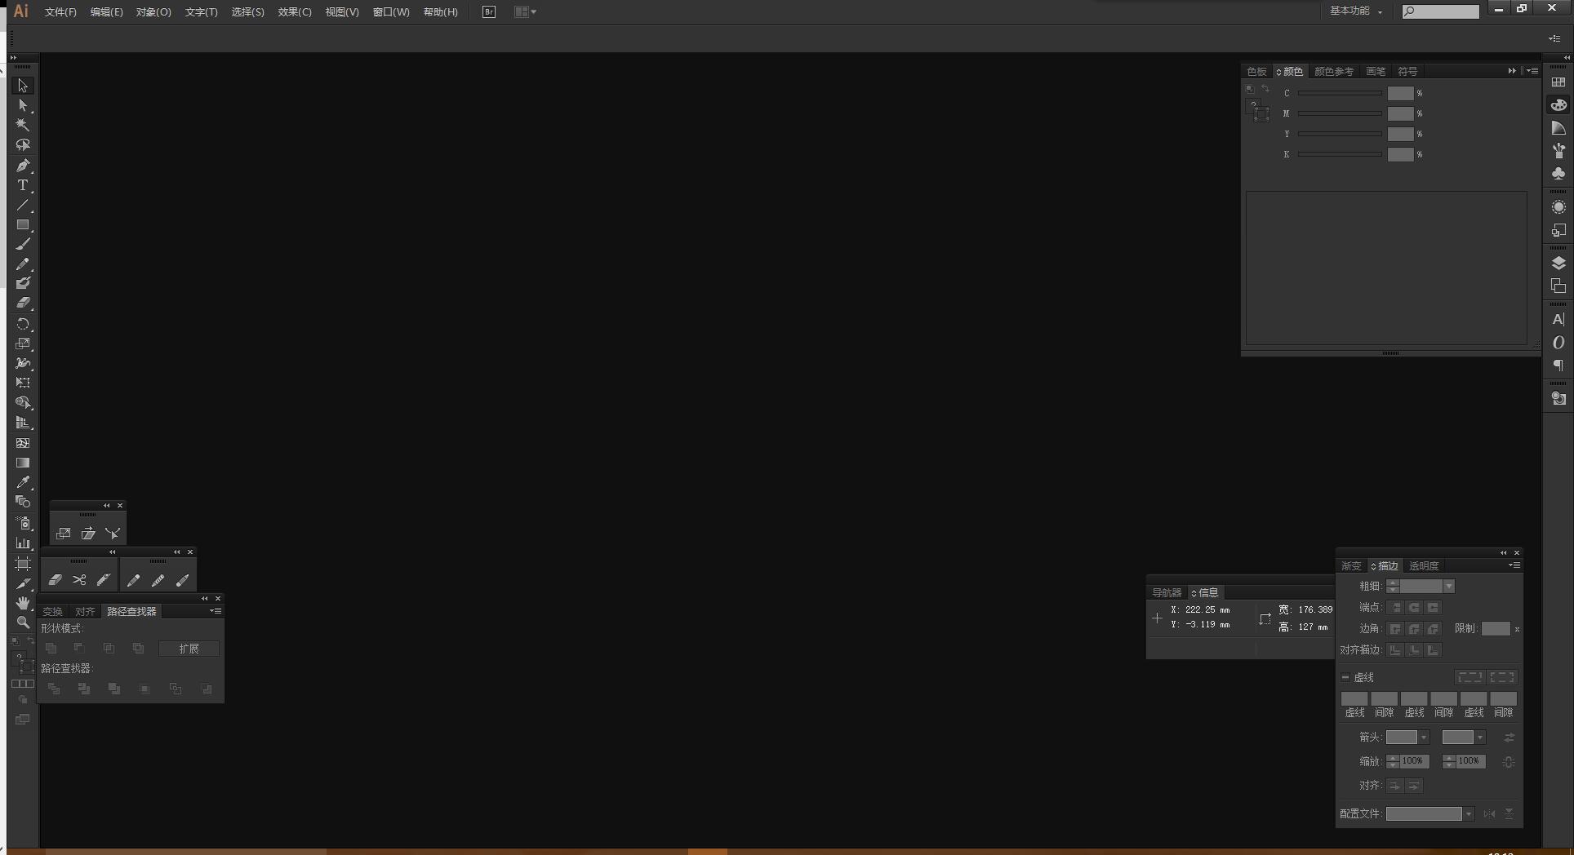Image resolution: width=1574 pixels, height=855 pixels.
Task: Open the Paragraph panel icon in dock
Action: click(1558, 365)
